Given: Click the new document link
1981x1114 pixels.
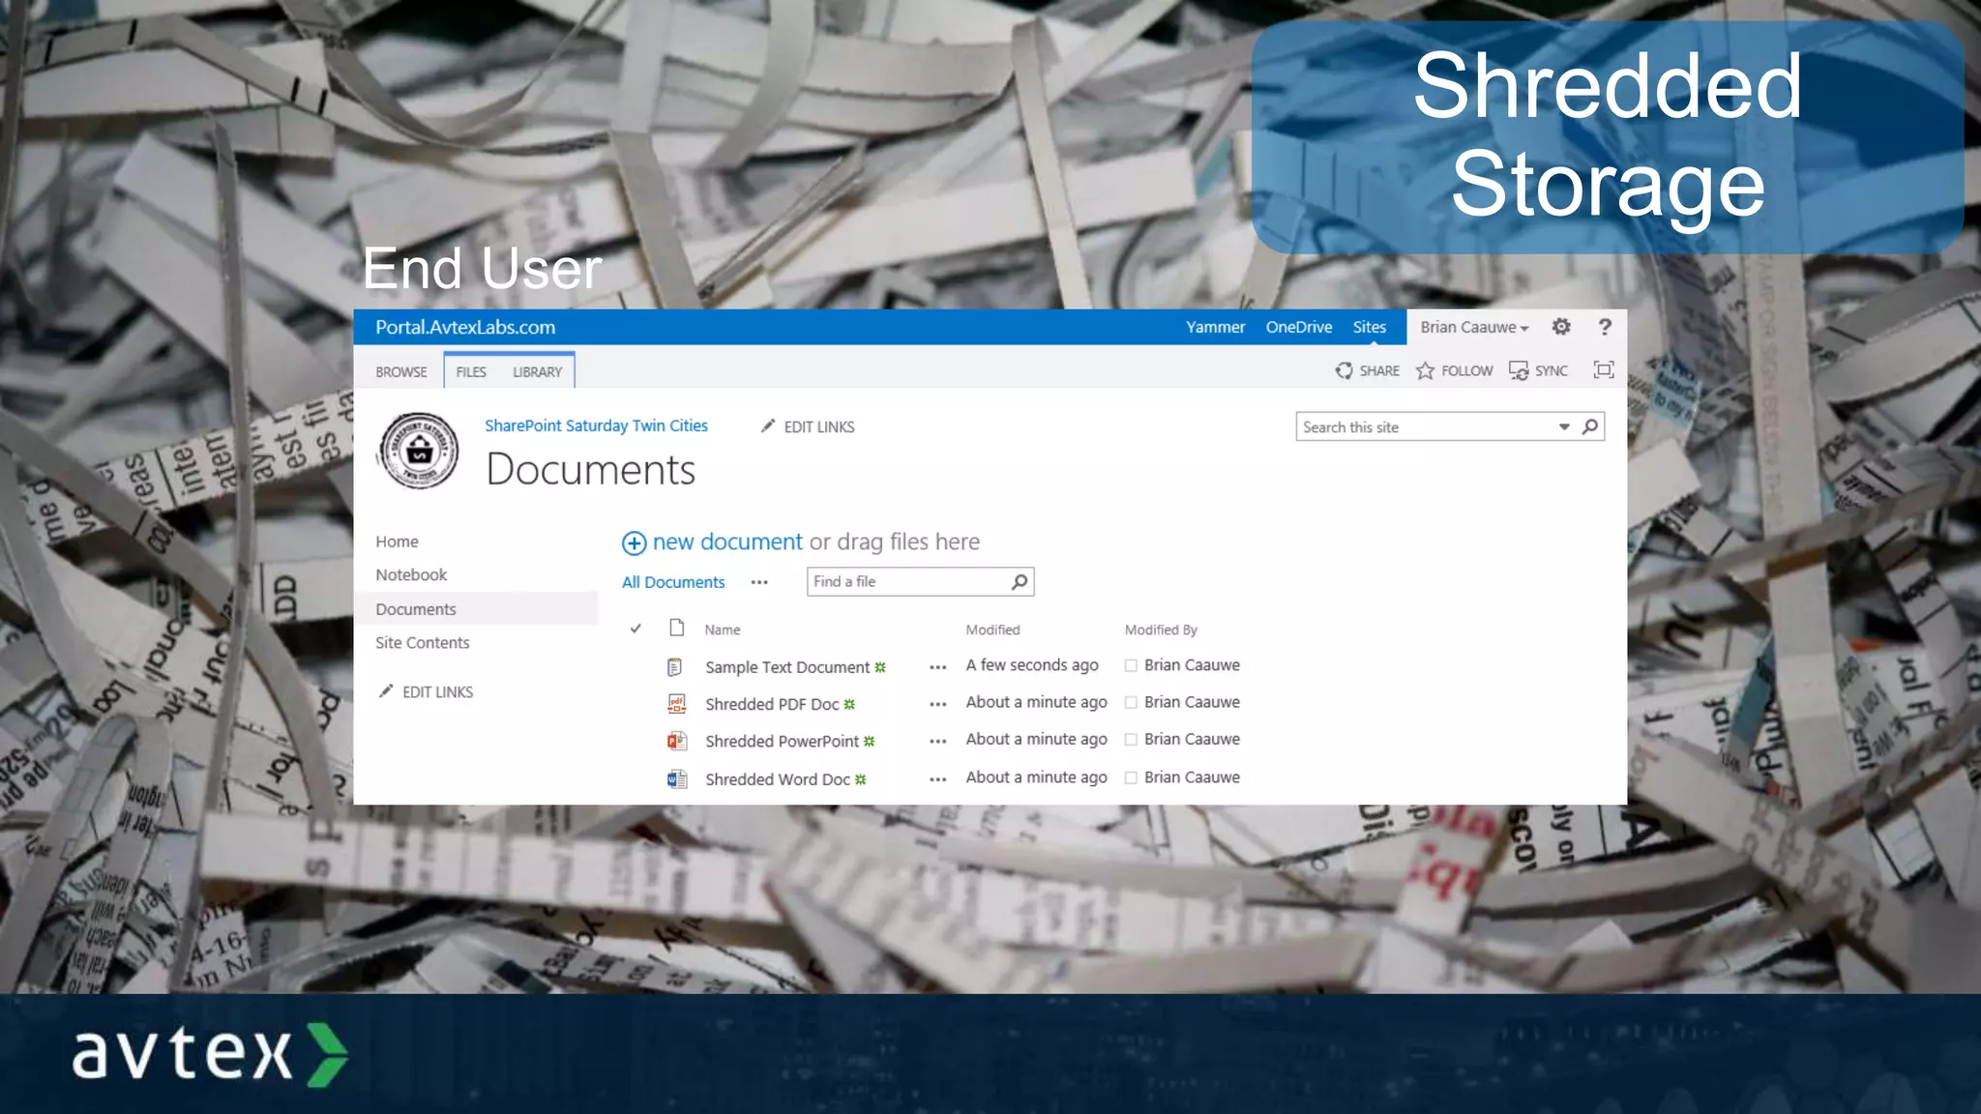Looking at the screenshot, I should tap(727, 542).
